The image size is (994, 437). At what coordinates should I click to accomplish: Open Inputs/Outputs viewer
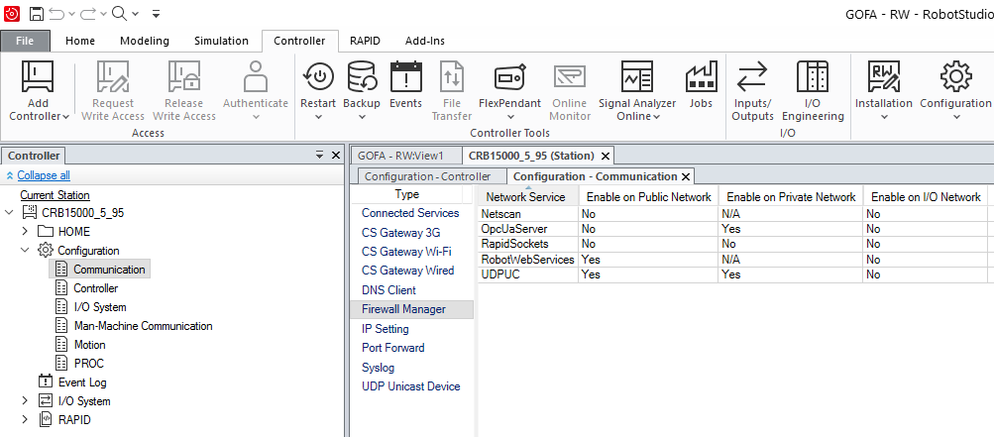point(752,79)
